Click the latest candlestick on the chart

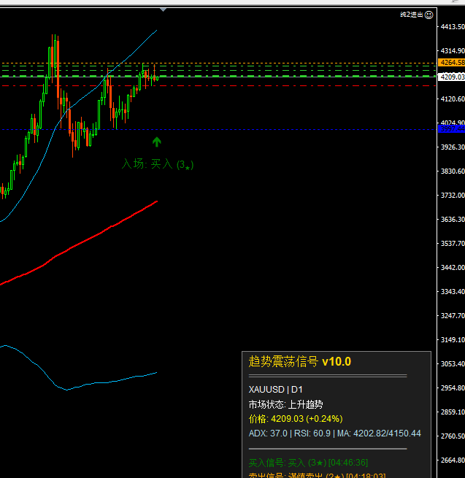[x=157, y=77]
